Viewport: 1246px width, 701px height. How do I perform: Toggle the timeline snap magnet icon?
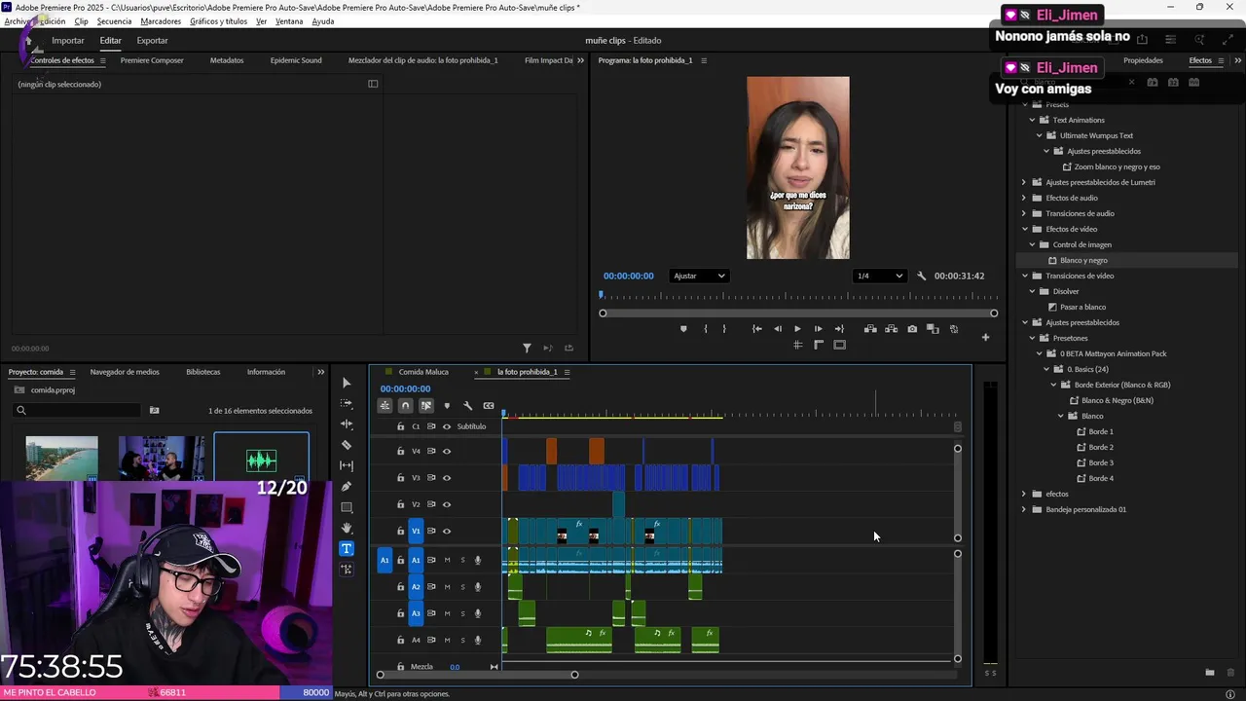tap(406, 406)
